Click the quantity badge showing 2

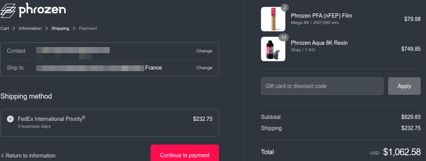pos(285,7)
